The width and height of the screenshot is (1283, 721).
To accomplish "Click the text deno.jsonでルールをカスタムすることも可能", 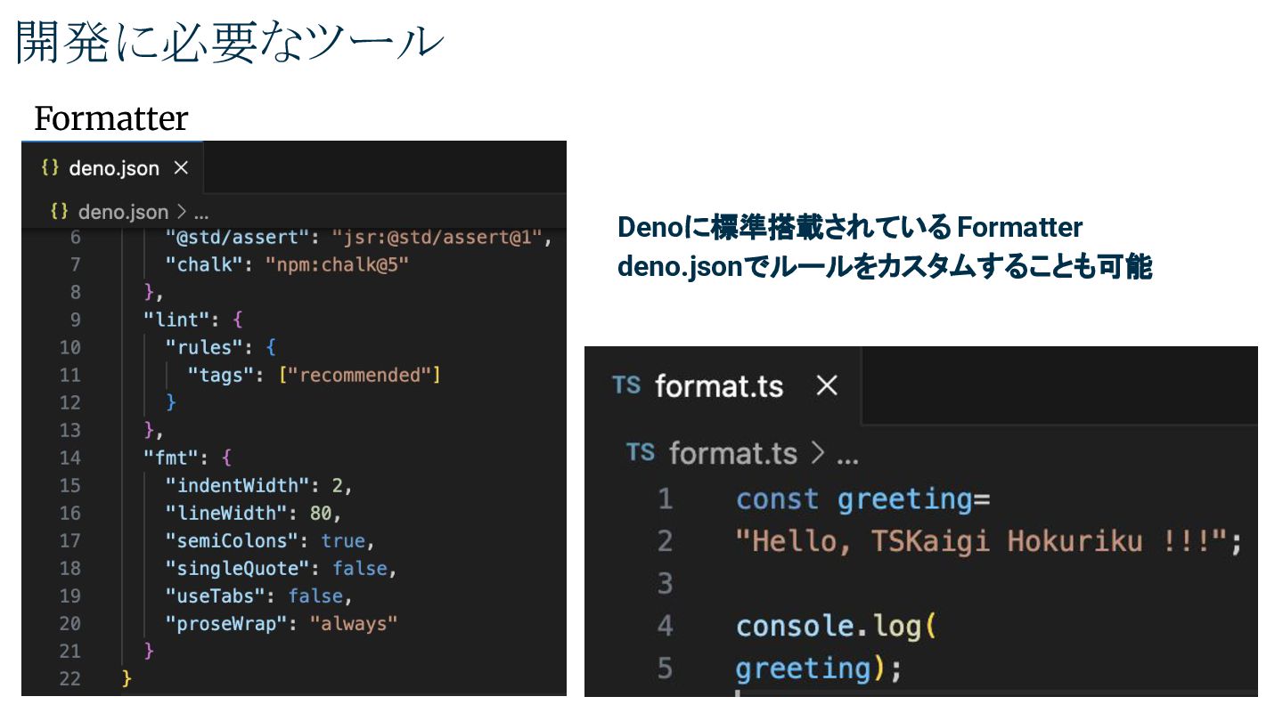I will point(885,266).
